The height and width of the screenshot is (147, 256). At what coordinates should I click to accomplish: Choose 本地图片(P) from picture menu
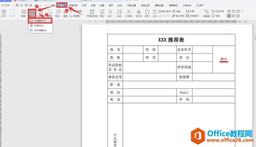pos(40,21)
